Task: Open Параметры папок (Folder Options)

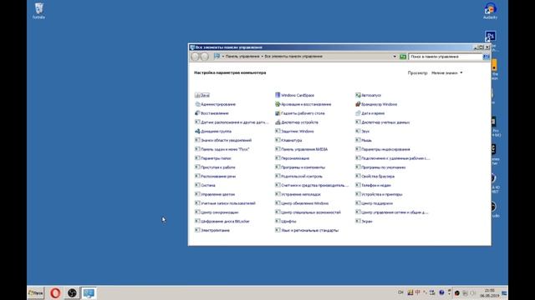Action: point(213,158)
